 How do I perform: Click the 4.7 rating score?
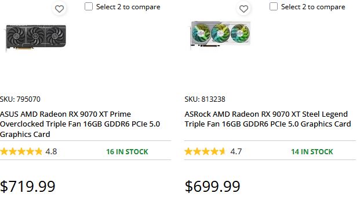(236, 151)
